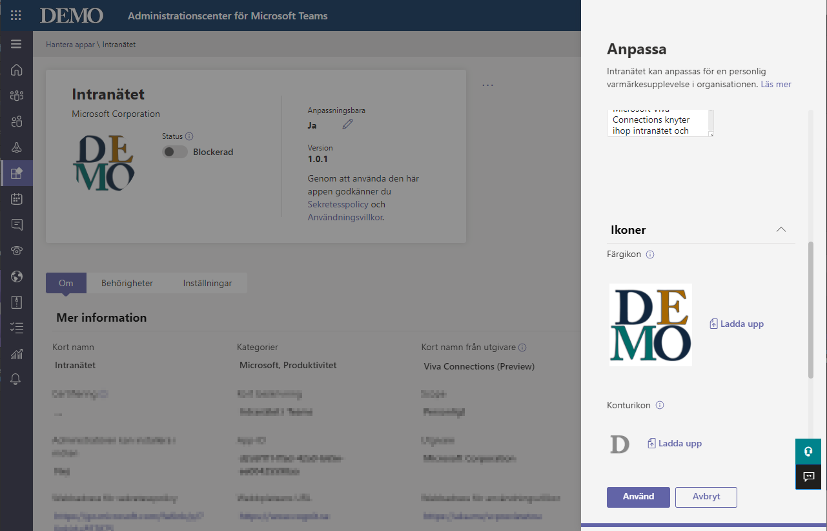The width and height of the screenshot is (827, 531).
Task: Open Notifications bell icon in sidebar
Action: (x=16, y=379)
